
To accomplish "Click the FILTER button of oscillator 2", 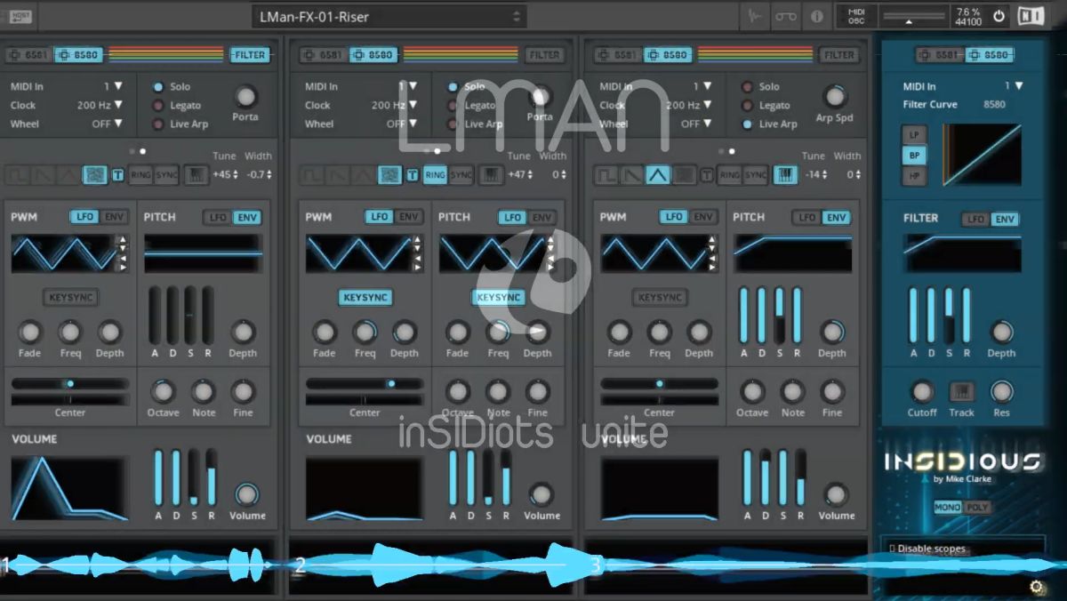I will (x=544, y=55).
